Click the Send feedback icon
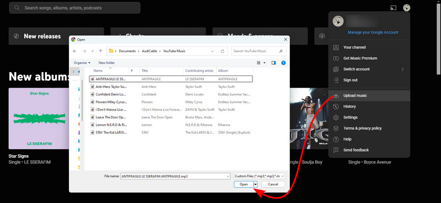The image size is (441, 203). pos(336,150)
